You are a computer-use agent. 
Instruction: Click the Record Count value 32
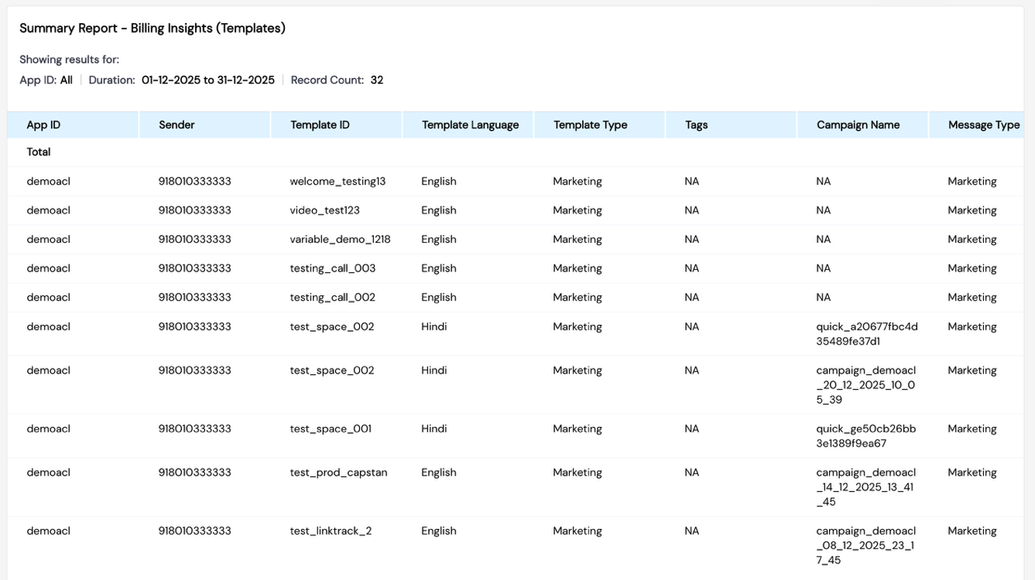[377, 80]
